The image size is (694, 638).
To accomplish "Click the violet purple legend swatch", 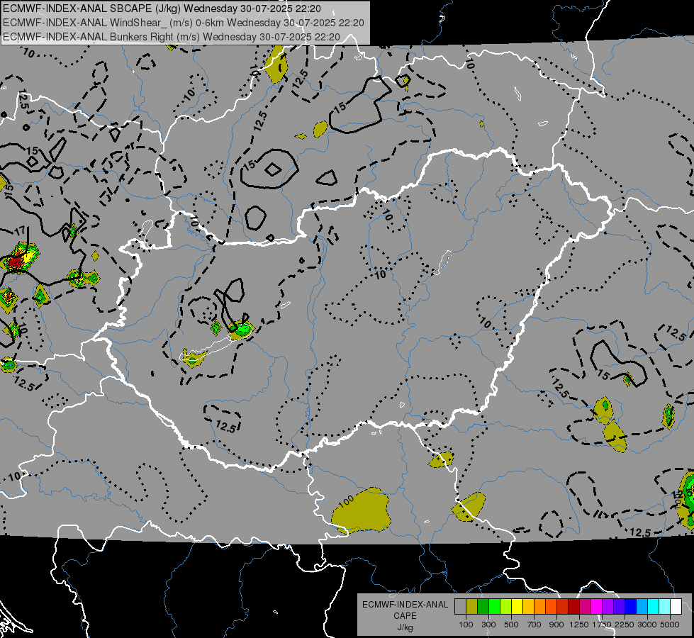I will 608,607.
